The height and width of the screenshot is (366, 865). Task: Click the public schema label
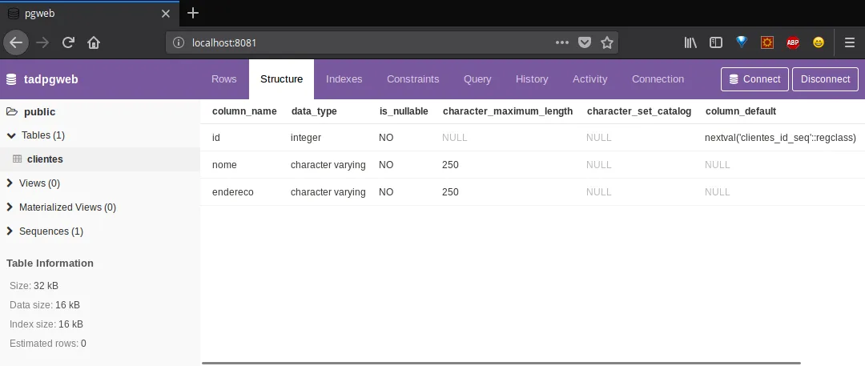[40, 111]
